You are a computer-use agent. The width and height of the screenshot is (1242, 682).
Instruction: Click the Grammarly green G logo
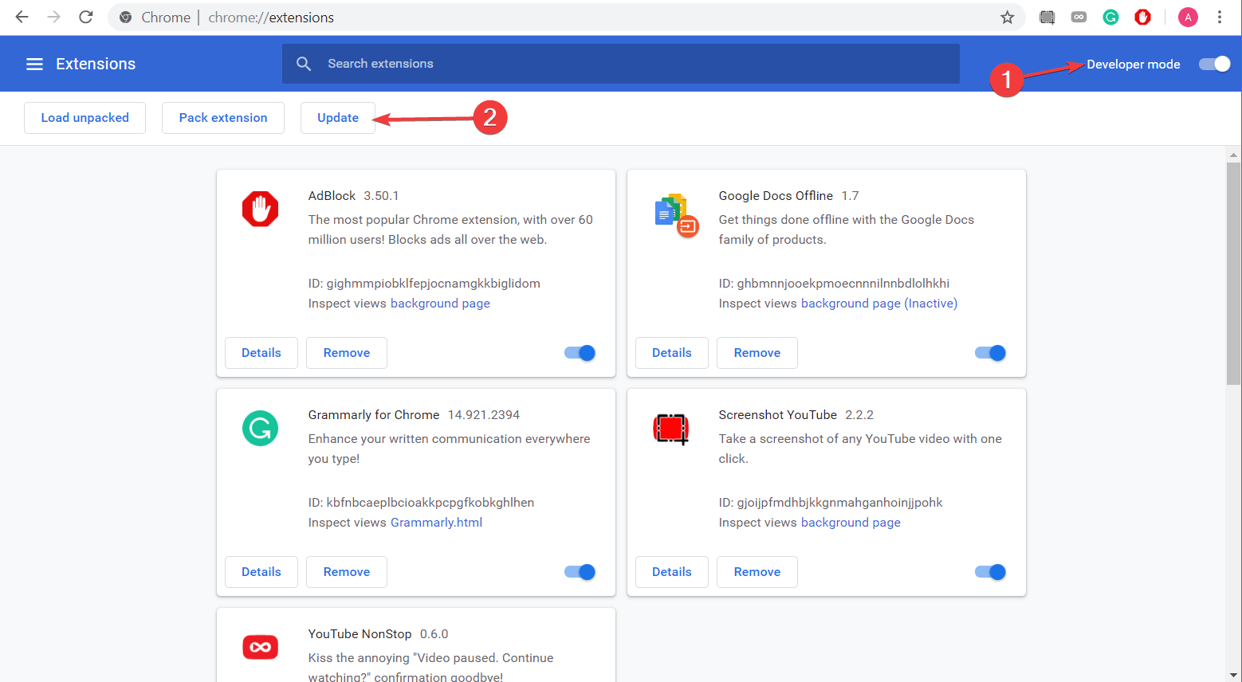(x=260, y=429)
